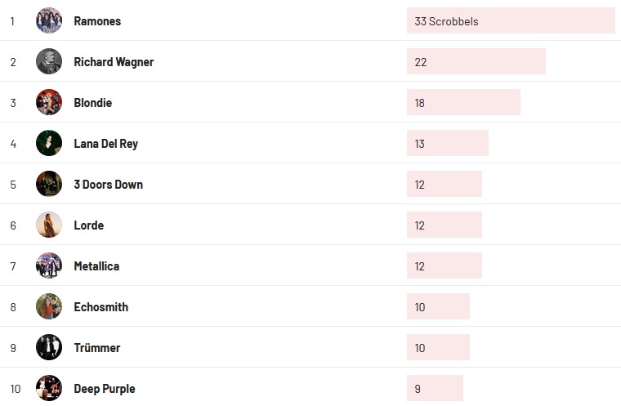Open the Ramones artist link
This screenshot has width=621, height=406.
97,21
